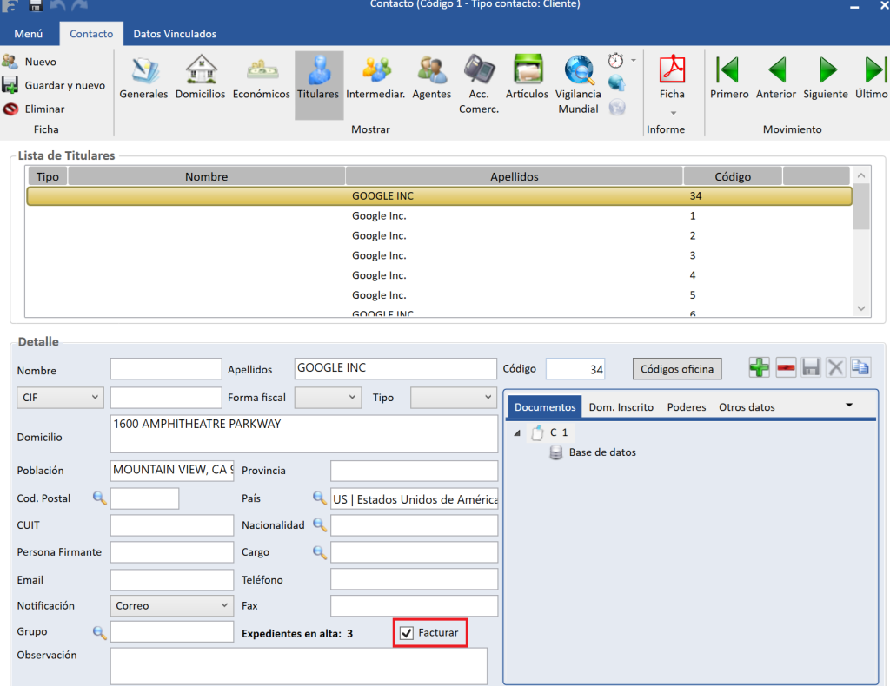Save the titular detail with the disk icon
The image size is (890, 686).
(811, 368)
